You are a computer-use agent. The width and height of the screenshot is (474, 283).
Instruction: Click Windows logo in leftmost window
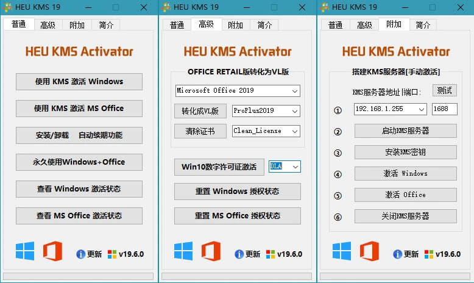tap(25, 251)
